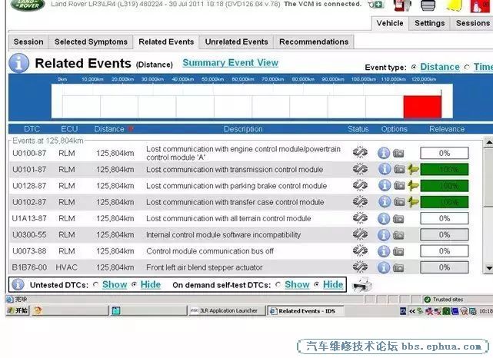Click 0% relevance box for U1A13-87

pyautogui.click(x=445, y=219)
